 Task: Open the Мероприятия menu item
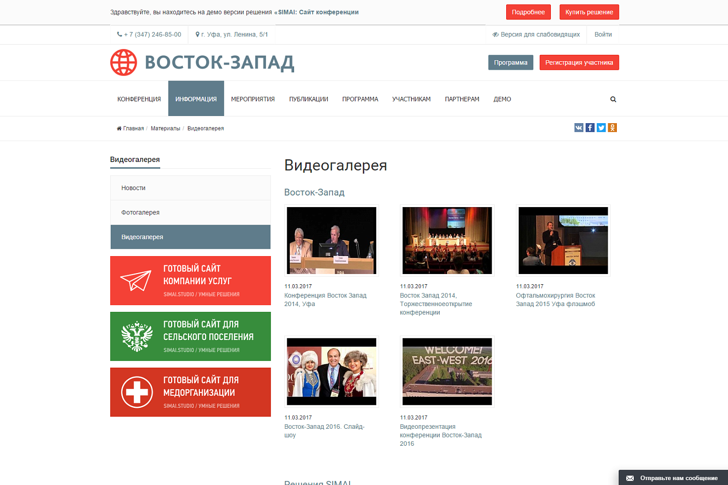click(253, 99)
